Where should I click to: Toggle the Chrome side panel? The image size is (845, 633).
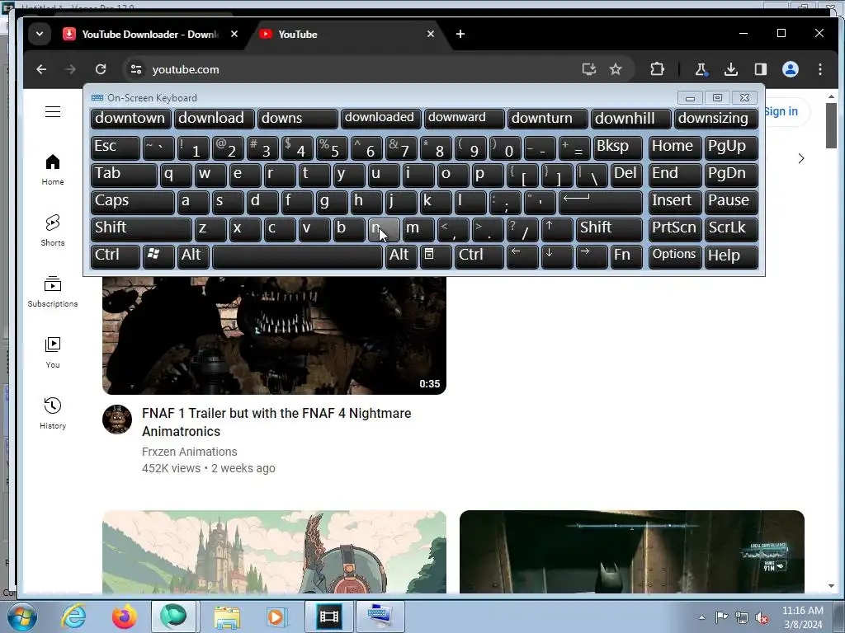[x=760, y=69]
